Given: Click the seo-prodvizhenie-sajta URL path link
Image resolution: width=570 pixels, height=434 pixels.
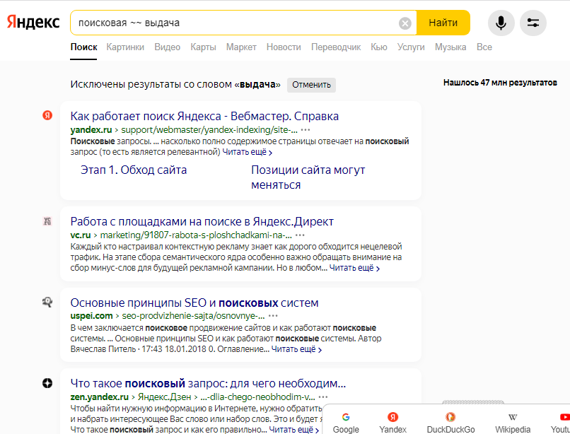Looking at the screenshot, I should pos(193,316).
